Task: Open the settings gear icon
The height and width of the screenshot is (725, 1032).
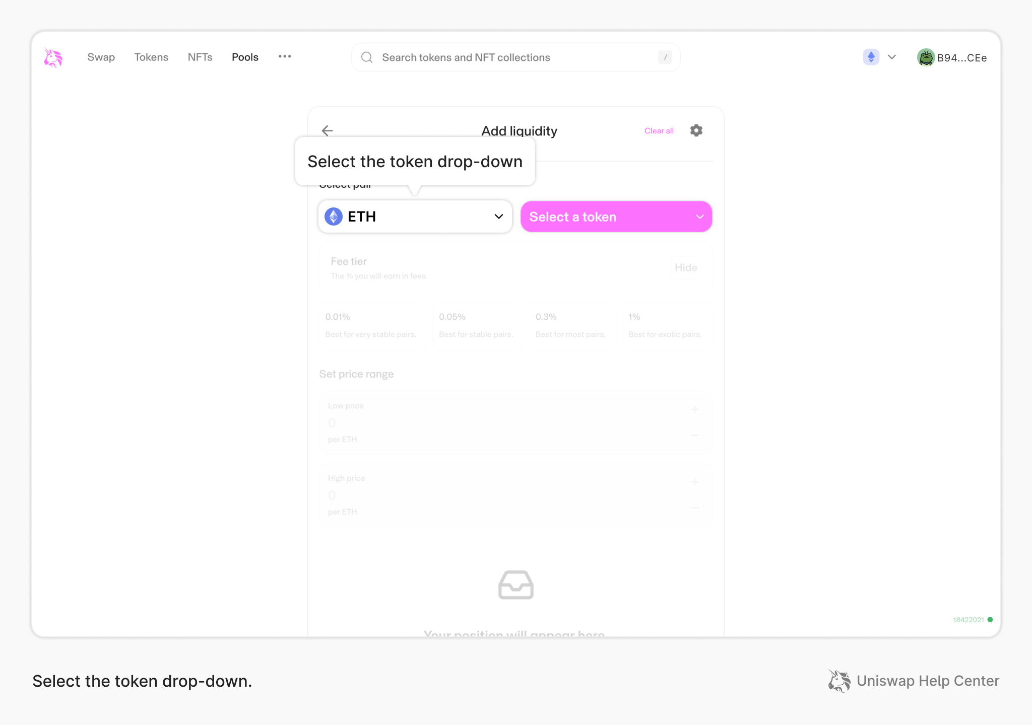Action: (x=696, y=130)
